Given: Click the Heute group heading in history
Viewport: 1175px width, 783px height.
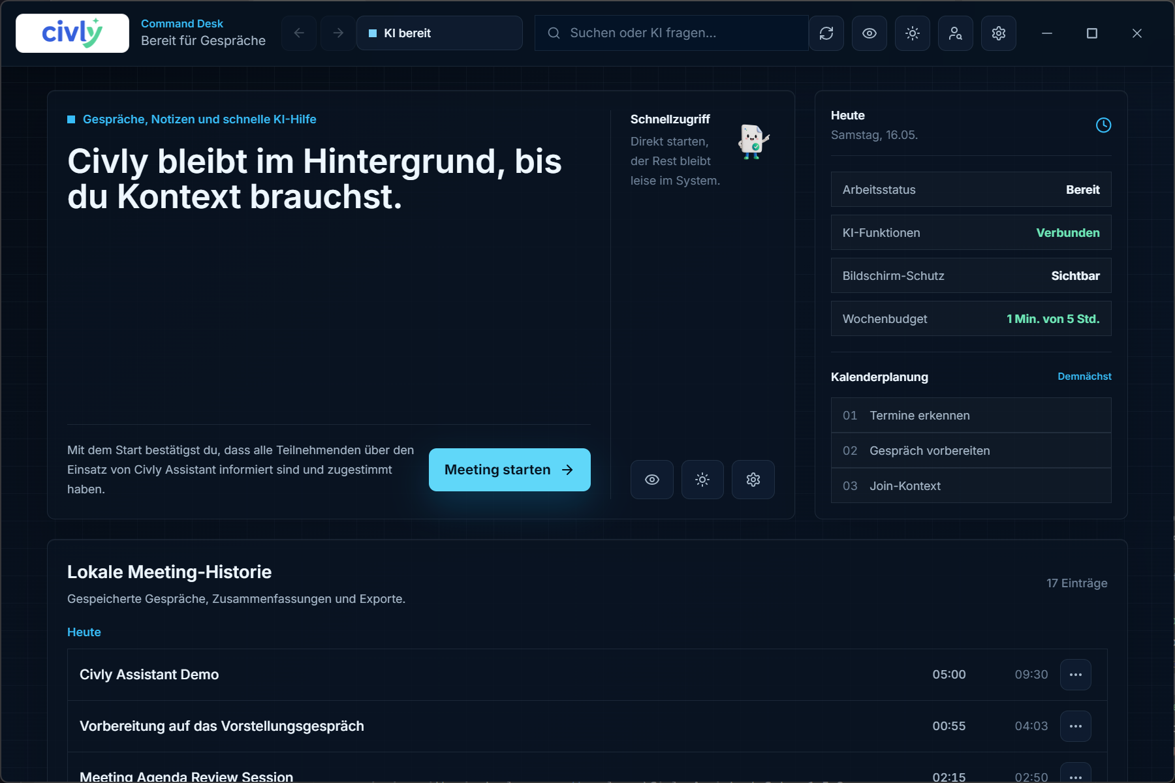Looking at the screenshot, I should pyautogui.click(x=84, y=632).
